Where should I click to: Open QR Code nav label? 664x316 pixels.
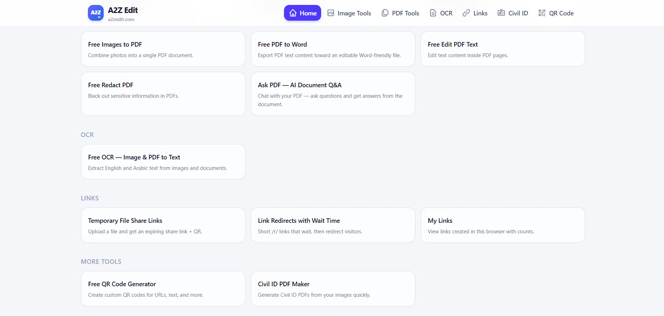tap(561, 13)
